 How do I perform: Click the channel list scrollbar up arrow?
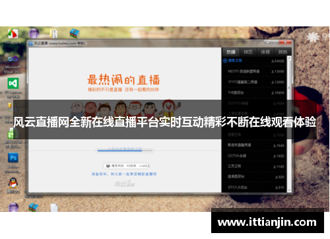click(289, 58)
